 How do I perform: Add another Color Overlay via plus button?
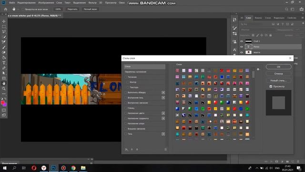(x=163, y=113)
